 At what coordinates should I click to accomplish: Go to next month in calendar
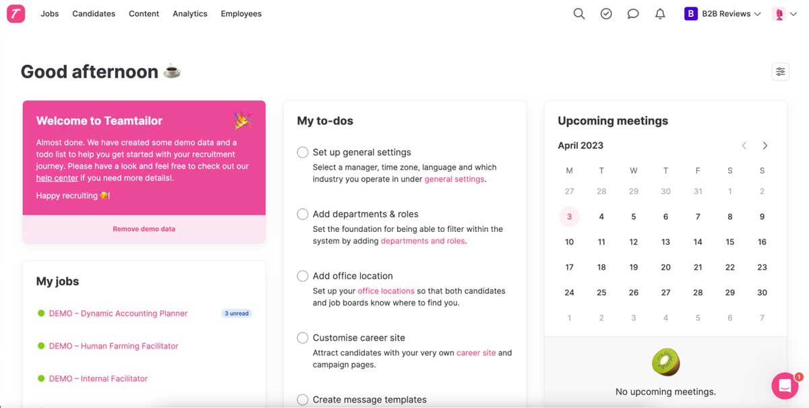point(765,145)
